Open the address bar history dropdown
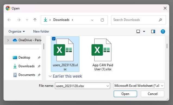This screenshot has width=173, height=105. tap(92, 20)
